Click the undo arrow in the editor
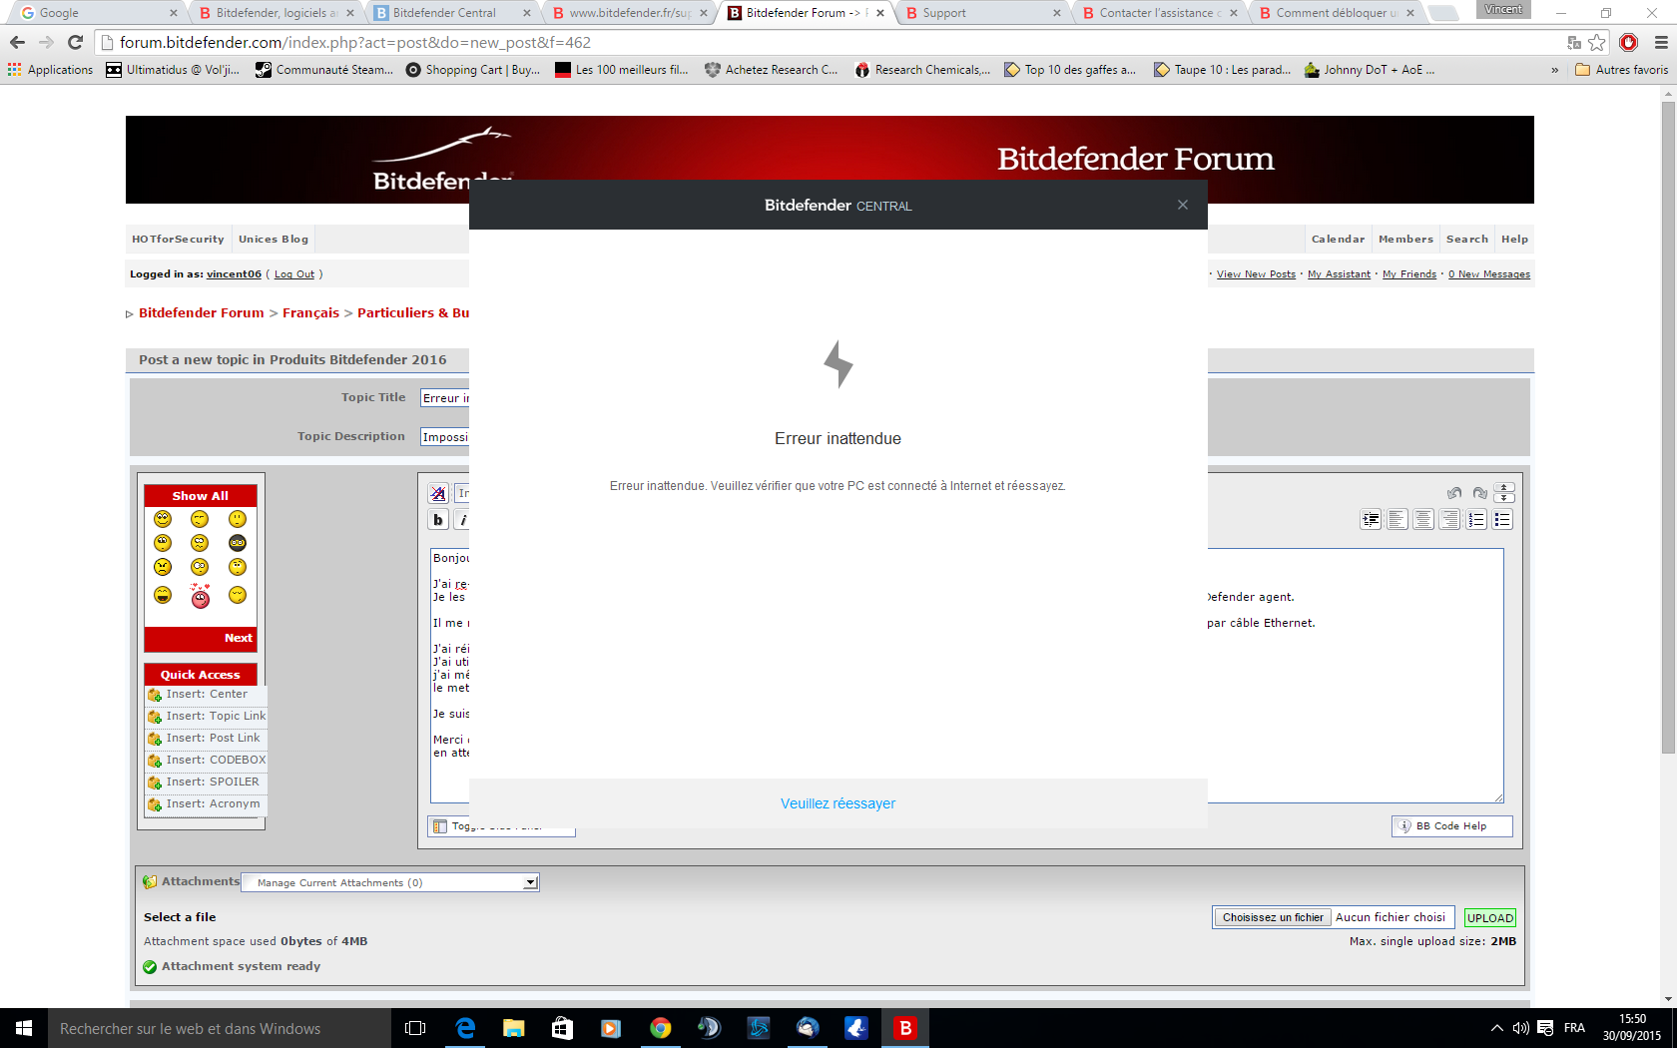This screenshot has width=1677, height=1048. click(1454, 493)
